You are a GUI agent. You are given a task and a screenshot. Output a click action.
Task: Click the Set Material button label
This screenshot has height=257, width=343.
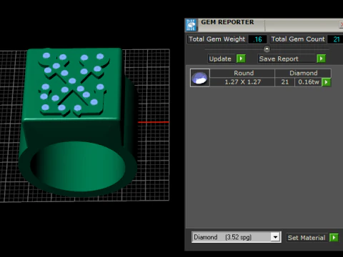tap(307, 238)
